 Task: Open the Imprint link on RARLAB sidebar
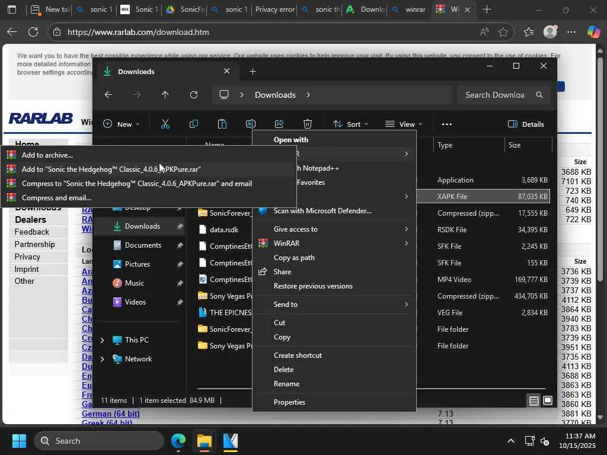tap(26, 269)
